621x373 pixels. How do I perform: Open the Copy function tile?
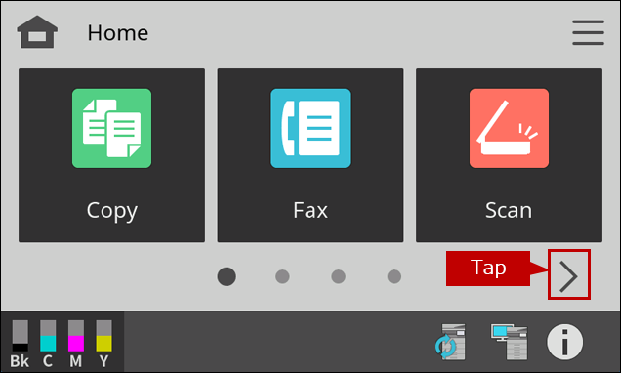tap(111, 155)
